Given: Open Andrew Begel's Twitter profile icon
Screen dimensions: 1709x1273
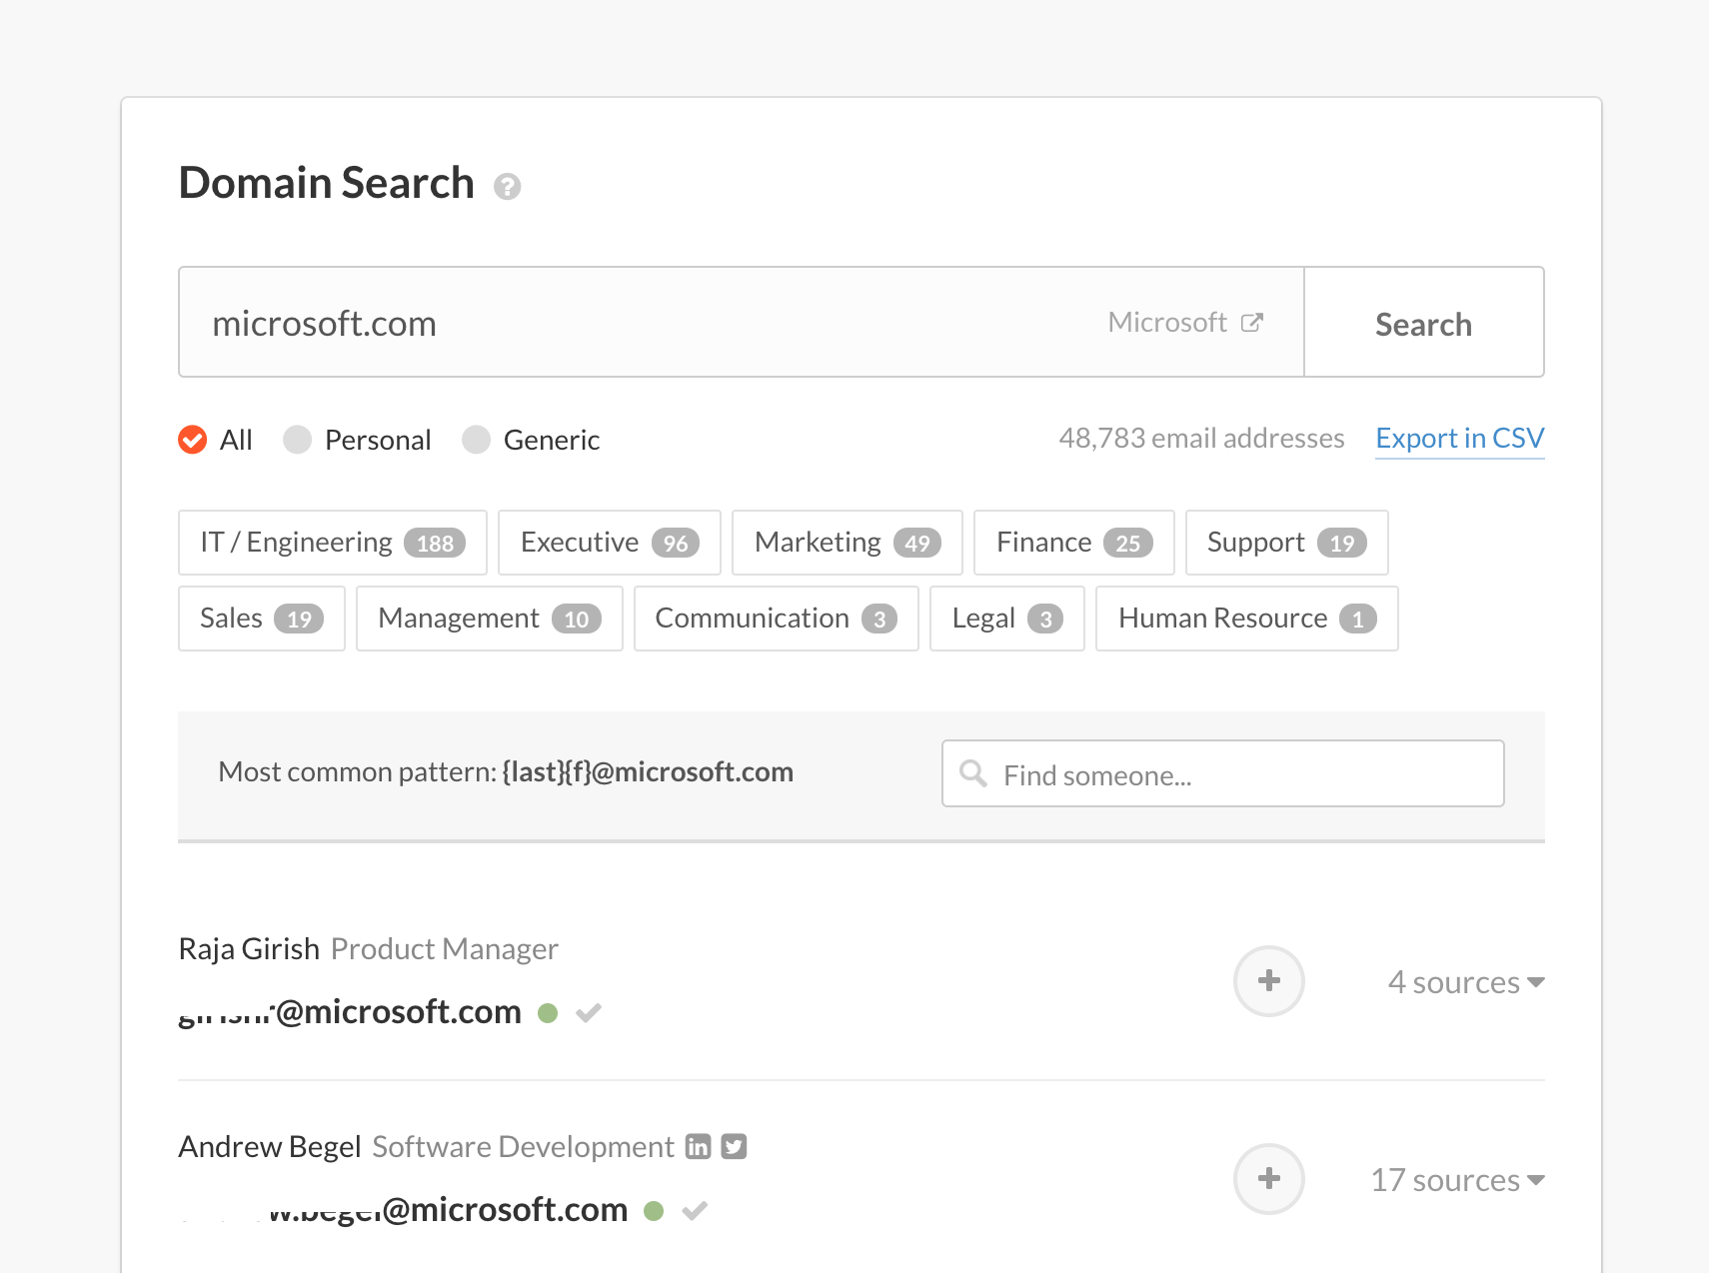Looking at the screenshot, I should click(735, 1146).
